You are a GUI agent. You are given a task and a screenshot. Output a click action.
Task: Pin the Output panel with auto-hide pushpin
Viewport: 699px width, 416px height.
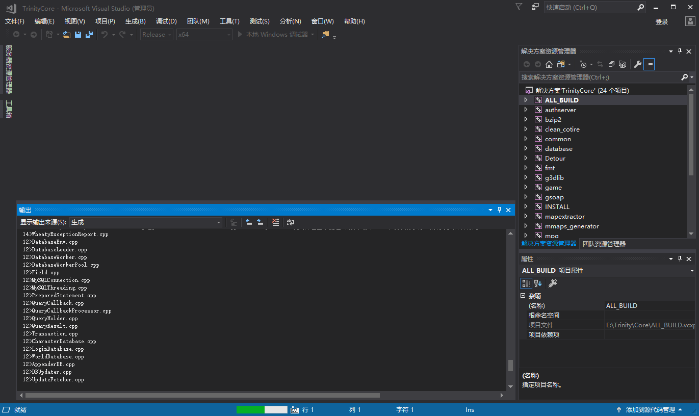[500, 210]
